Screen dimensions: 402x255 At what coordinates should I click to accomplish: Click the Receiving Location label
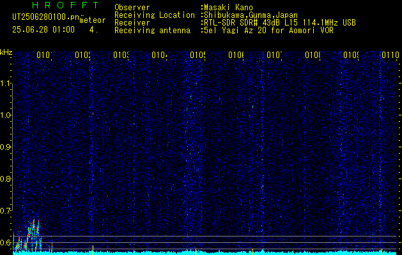point(155,15)
